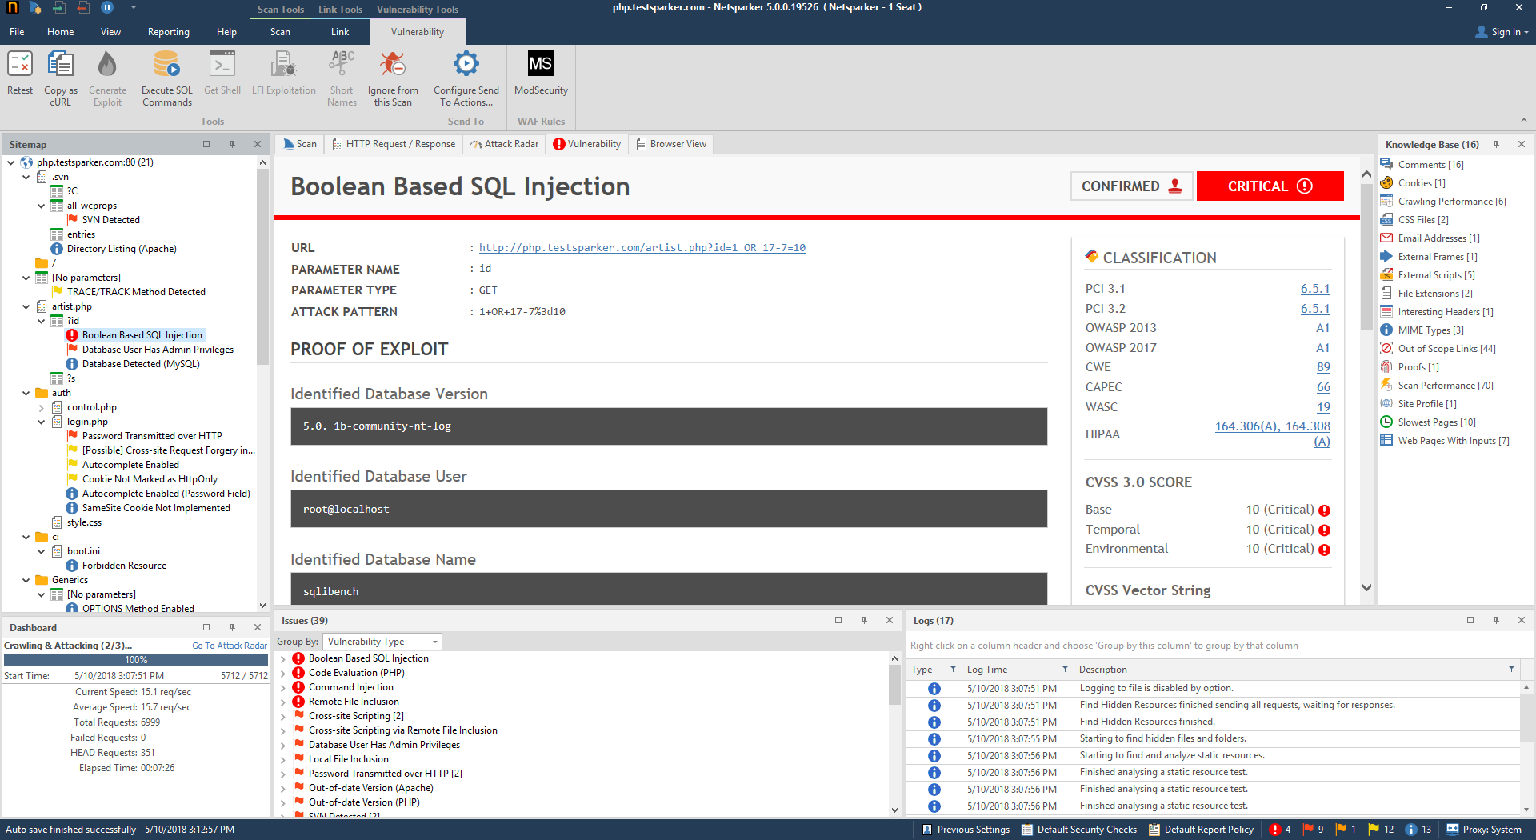This screenshot has height=840, width=1536.
Task: Open the Attack Radar tab
Action: coord(504,144)
